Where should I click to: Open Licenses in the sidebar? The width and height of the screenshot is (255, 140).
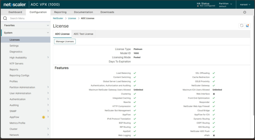click(x=25, y=40)
